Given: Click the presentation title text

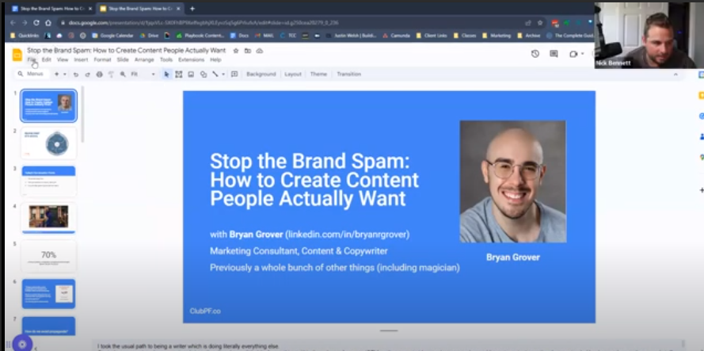Looking at the screenshot, I should click(x=126, y=51).
